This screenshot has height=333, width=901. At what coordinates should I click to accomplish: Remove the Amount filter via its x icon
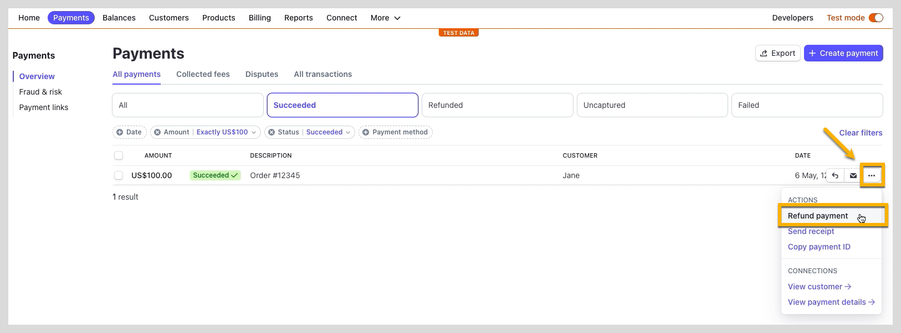click(x=157, y=132)
